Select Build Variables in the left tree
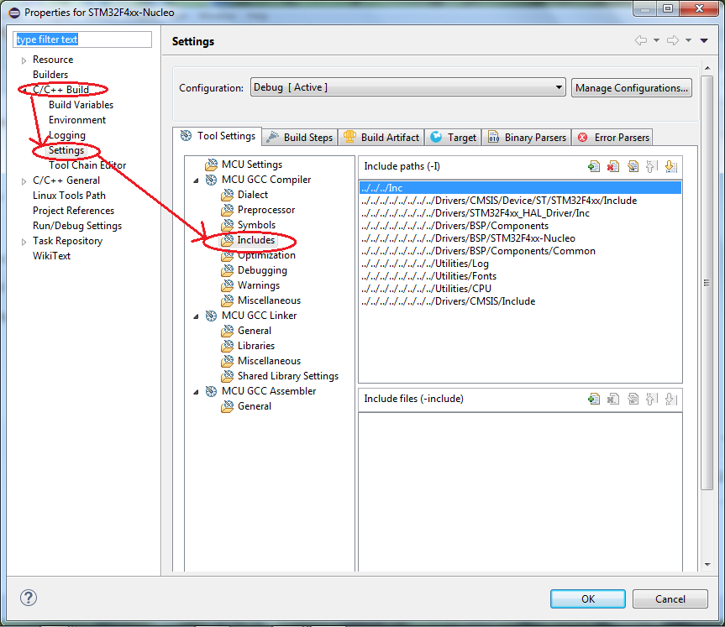Image resolution: width=725 pixels, height=627 pixels. (81, 105)
